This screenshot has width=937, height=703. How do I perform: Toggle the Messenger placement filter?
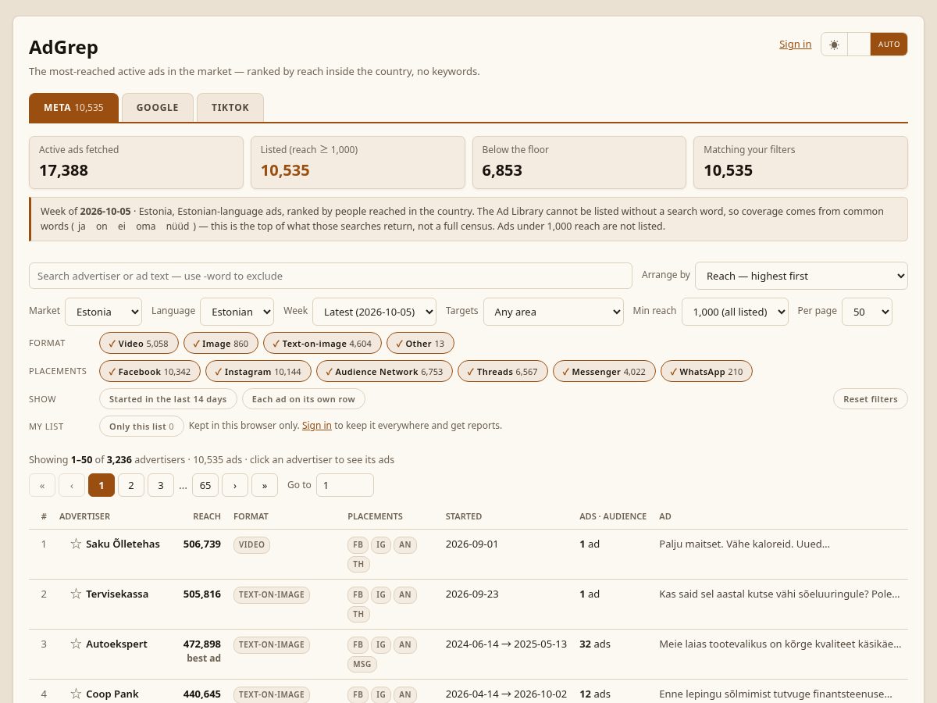point(604,371)
